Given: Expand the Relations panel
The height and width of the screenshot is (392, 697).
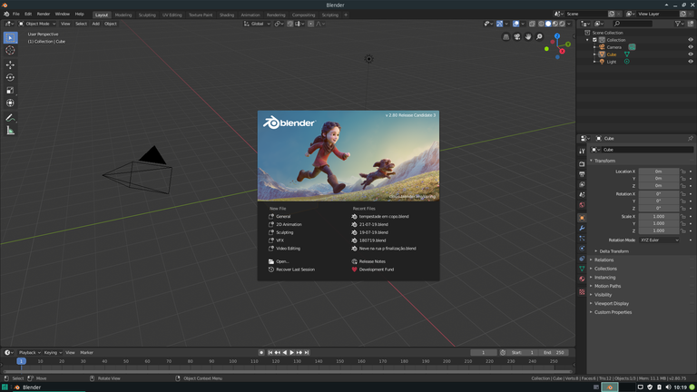Looking at the screenshot, I should 604,260.
